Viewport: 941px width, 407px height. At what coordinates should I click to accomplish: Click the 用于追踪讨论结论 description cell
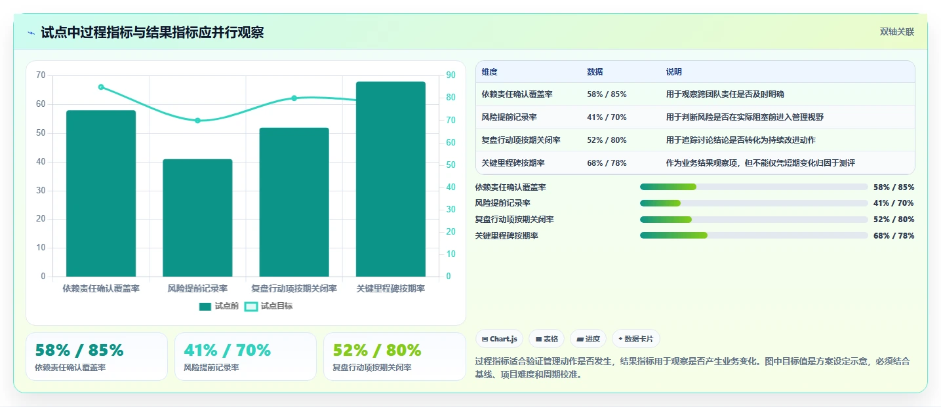click(x=740, y=140)
